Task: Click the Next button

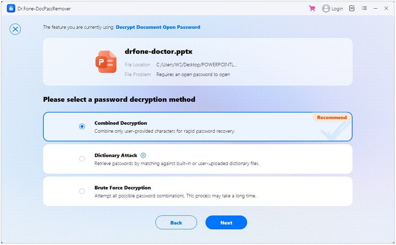Action: point(226,223)
